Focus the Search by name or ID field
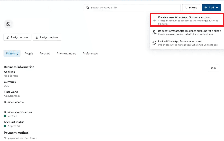The height and width of the screenshot is (141, 224). coord(132,7)
